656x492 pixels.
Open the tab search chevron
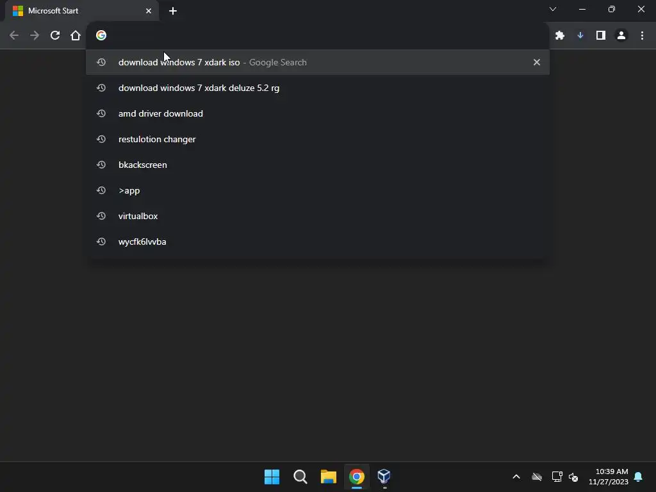pyautogui.click(x=553, y=9)
